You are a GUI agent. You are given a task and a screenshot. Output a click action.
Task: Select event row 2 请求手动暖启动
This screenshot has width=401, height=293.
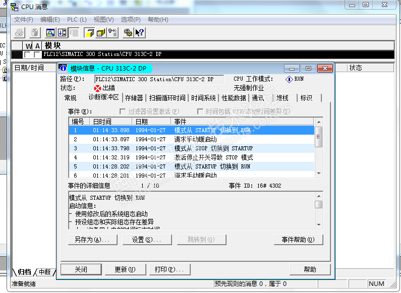point(192,139)
